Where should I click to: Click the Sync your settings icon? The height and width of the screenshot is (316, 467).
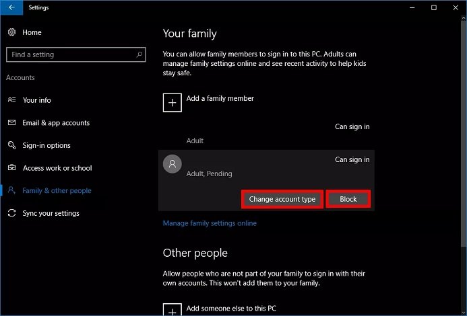(11, 213)
